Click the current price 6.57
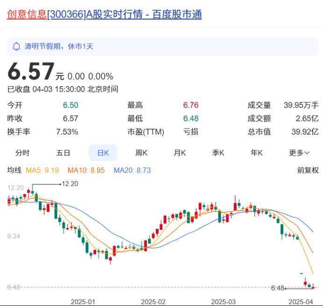The height and width of the screenshot is (306, 323). 31,71
